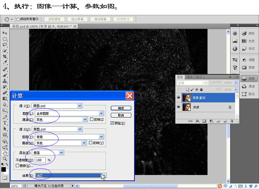Click add layer mask icon in Layers panel

click(204, 121)
